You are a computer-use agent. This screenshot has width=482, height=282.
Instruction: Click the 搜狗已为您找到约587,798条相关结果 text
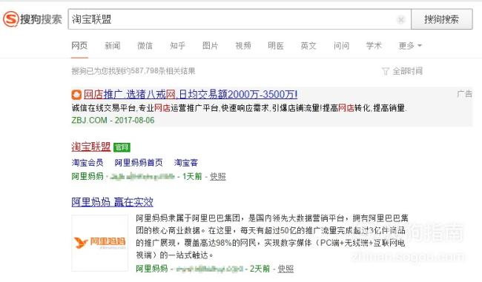click(133, 71)
